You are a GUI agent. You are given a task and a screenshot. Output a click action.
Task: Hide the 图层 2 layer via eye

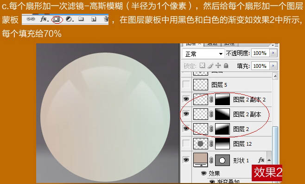(186, 129)
